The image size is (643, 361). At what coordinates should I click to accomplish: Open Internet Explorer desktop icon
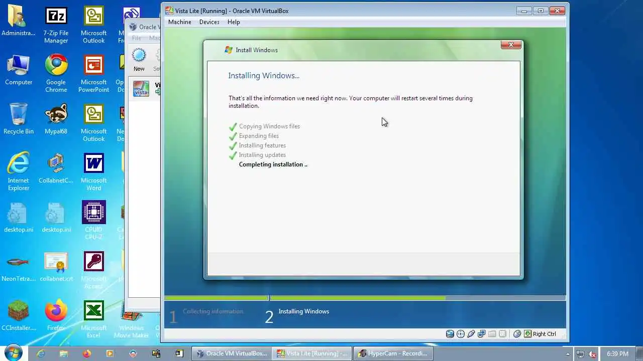click(x=19, y=172)
